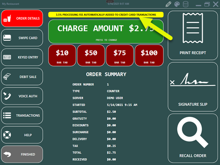Viewport: 220px width, 165px height.
Task: Click the database icon in title bar
Action: click(185, 4)
